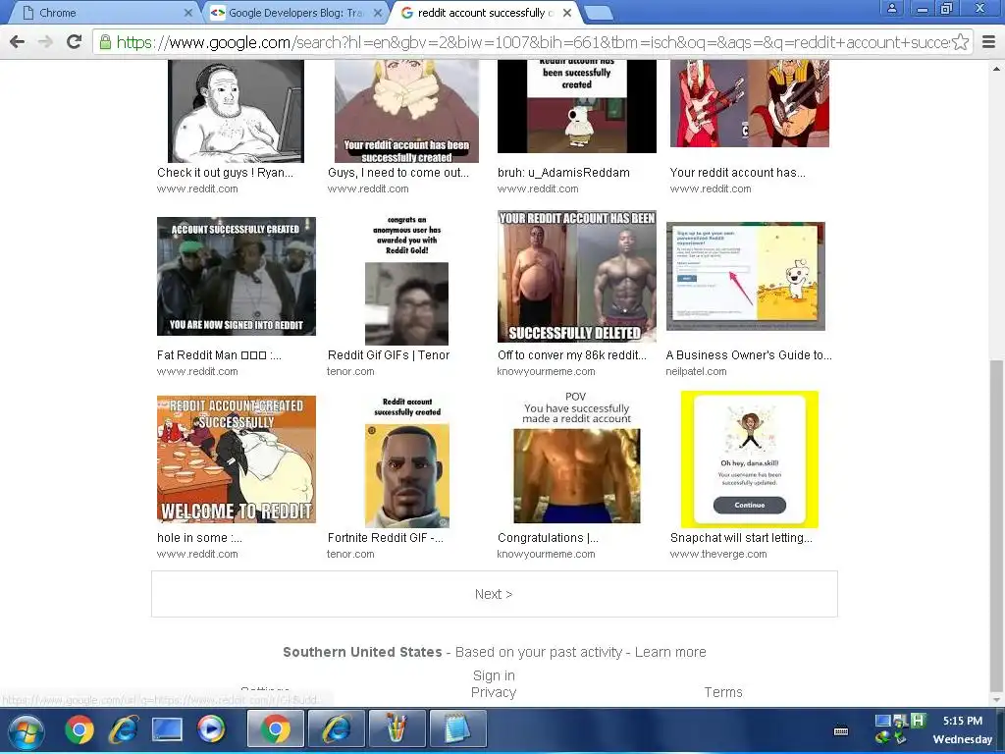Open the Welcome To Reddit meme thumbnail
The height and width of the screenshot is (754, 1005).
(237, 459)
